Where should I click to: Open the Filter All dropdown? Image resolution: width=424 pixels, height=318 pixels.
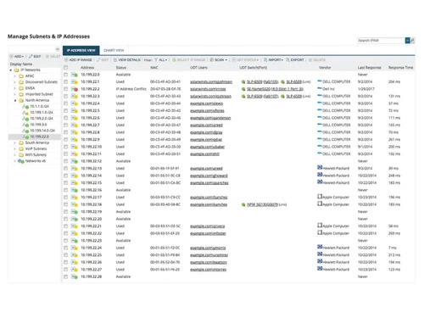[x=160, y=60]
